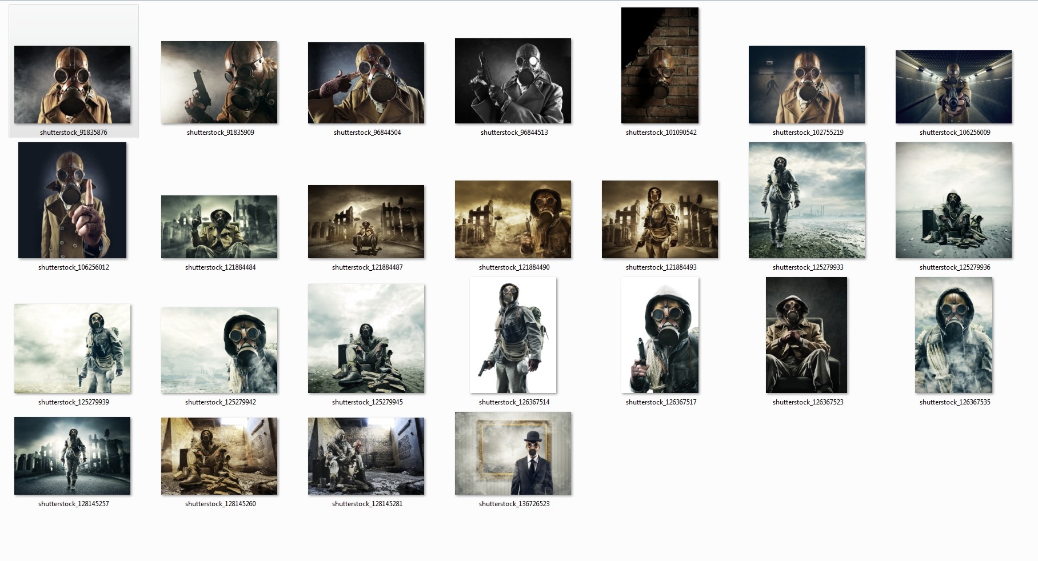Select thumbnail above shutterstock_126367535
The width and height of the screenshot is (1038, 561).
point(954,335)
